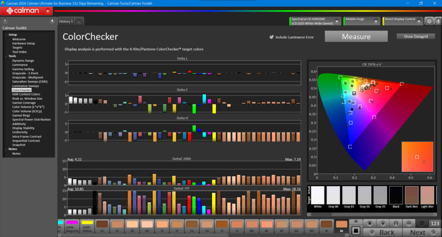Open the HDR Content Colors tool
The height and width of the screenshot is (237, 442).
pyautogui.click(x=26, y=94)
